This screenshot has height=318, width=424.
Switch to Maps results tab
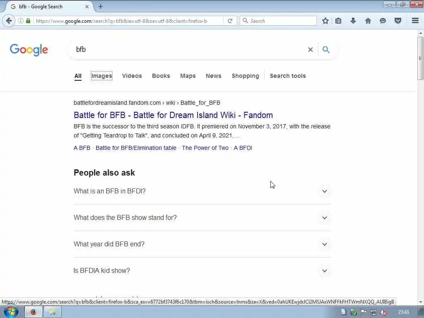pyautogui.click(x=188, y=76)
